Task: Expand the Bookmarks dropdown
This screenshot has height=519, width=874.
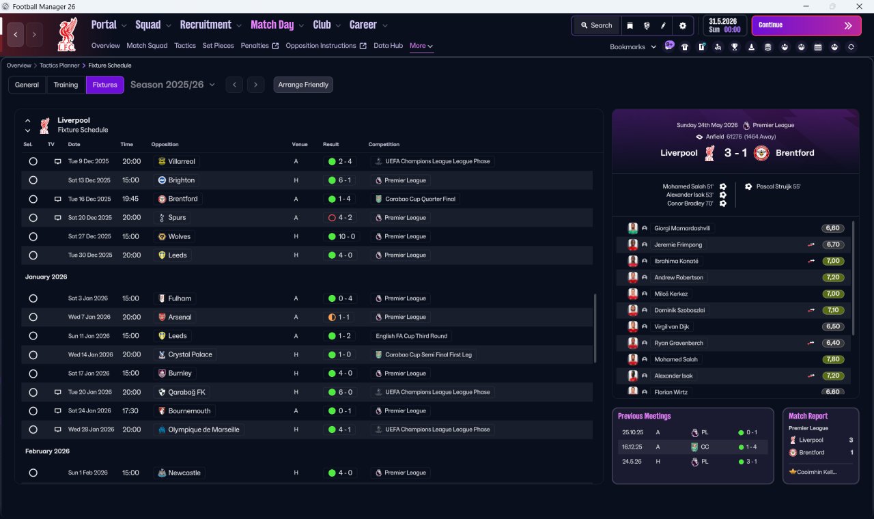Action: point(633,47)
